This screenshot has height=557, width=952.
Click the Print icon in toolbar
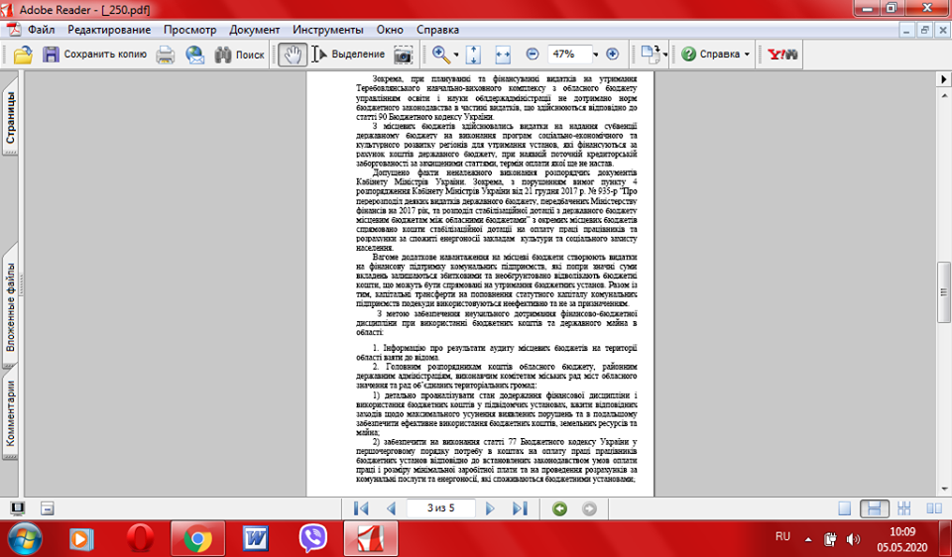(165, 55)
